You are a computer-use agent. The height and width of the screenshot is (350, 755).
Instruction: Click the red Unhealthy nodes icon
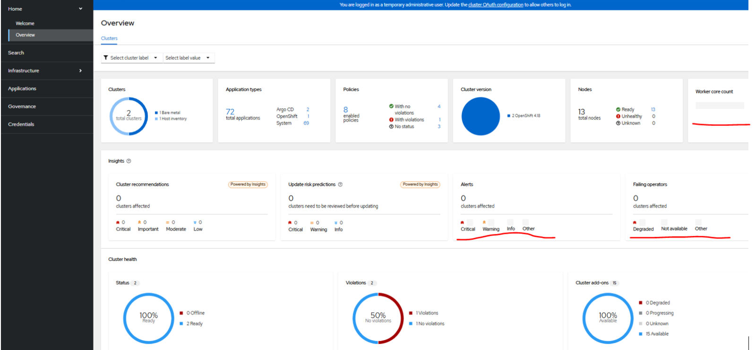coord(618,117)
